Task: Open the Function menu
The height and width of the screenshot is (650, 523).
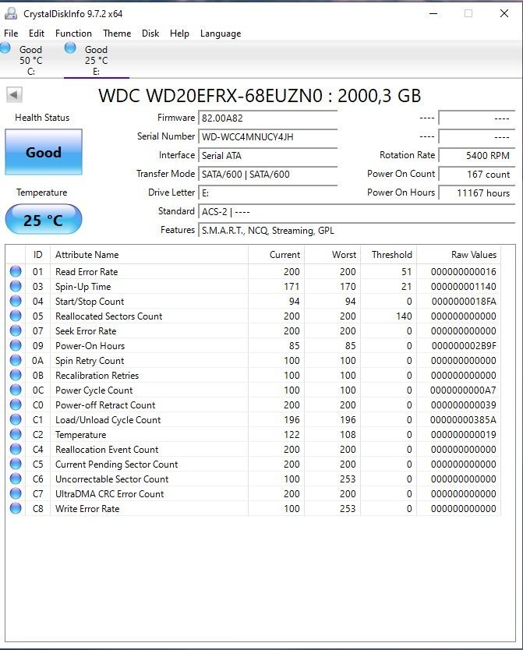Action: 73,34
